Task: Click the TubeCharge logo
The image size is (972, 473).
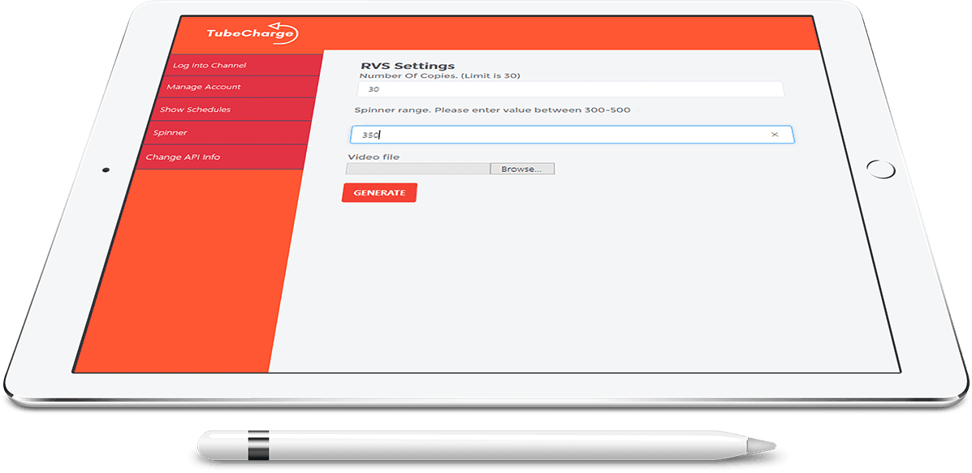Action: (253, 34)
